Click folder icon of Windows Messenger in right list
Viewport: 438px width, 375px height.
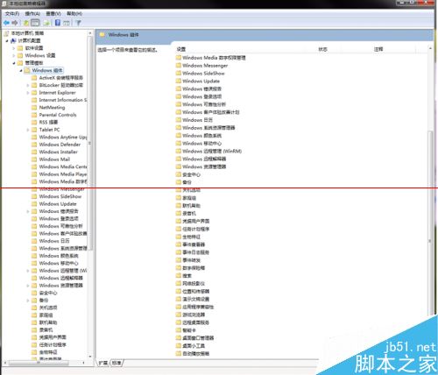[x=179, y=65]
